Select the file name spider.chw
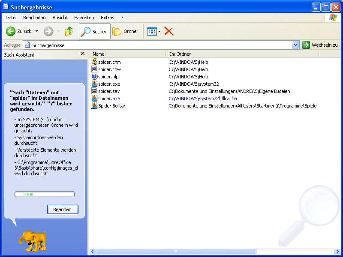 pyautogui.click(x=109, y=69)
